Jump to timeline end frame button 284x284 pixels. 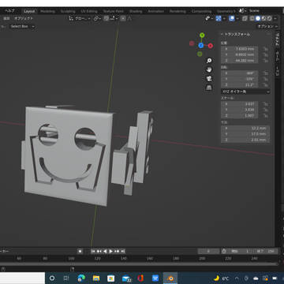122,251
